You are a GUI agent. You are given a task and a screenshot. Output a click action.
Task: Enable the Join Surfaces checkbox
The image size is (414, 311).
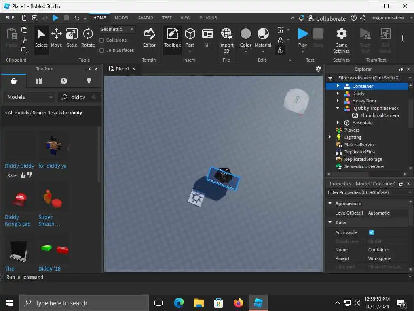[x=101, y=50]
